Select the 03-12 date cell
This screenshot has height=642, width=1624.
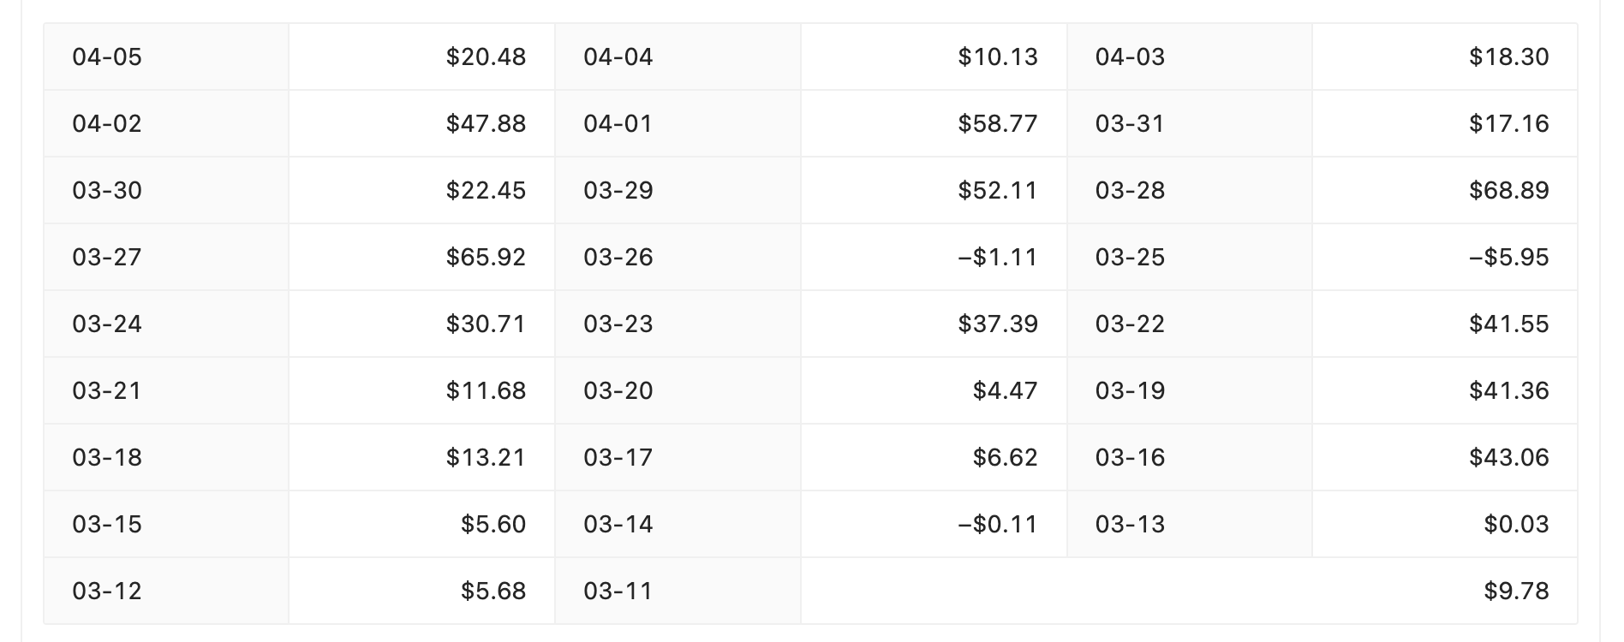pyautogui.click(x=166, y=591)
